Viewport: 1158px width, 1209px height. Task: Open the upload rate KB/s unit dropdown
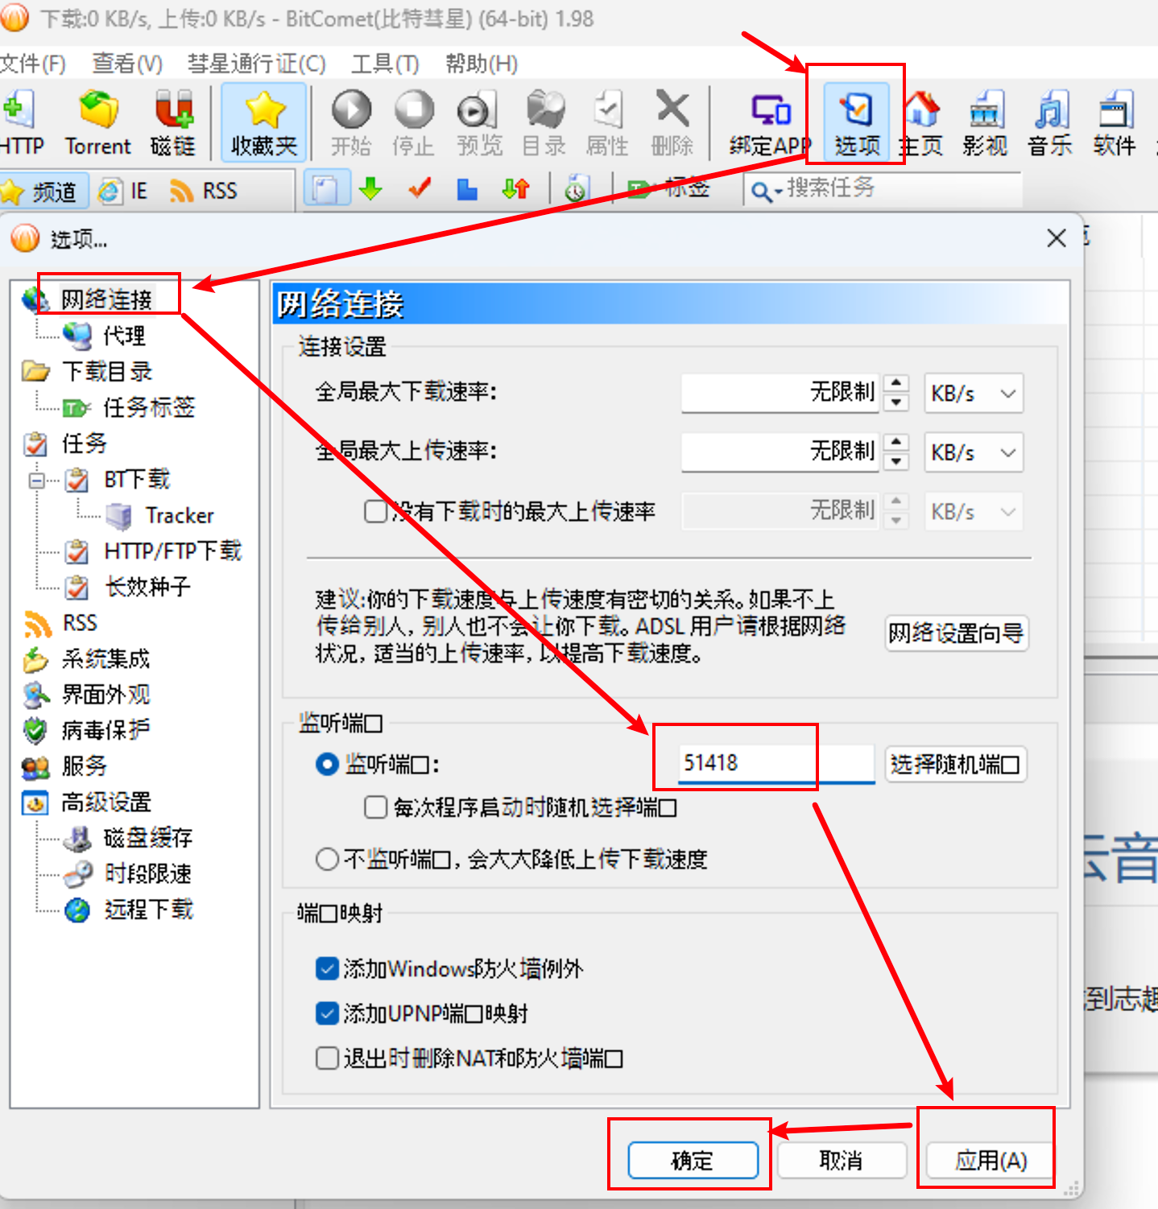(974, 452)
